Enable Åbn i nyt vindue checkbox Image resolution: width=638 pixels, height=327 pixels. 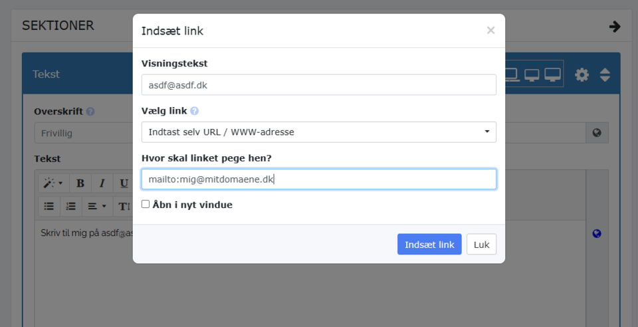[146, 205]
